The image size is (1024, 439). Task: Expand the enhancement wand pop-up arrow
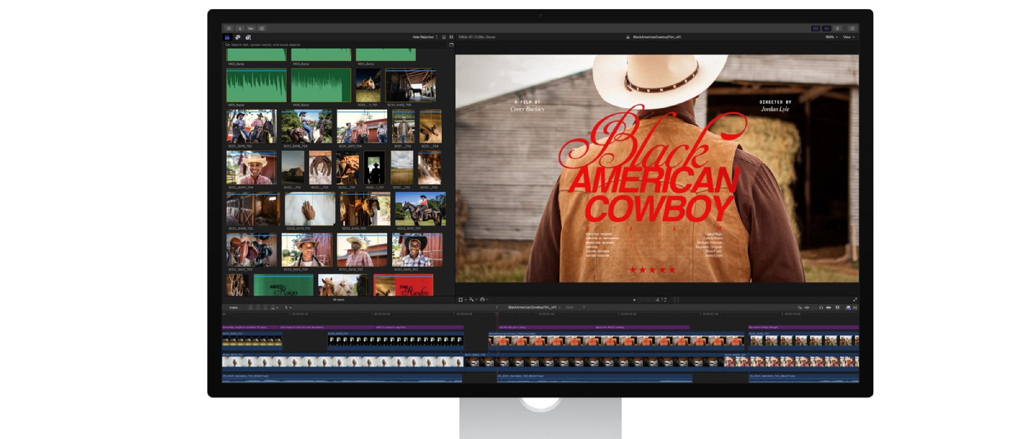476,300
